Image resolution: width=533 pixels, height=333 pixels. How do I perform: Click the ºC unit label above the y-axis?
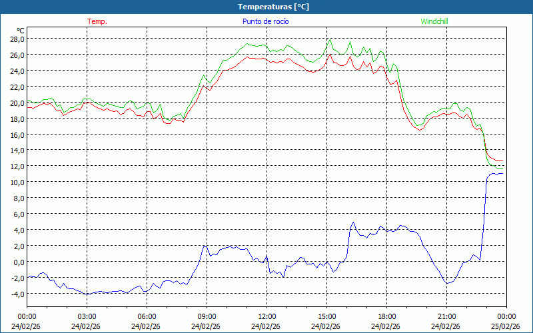coord(20,31)
